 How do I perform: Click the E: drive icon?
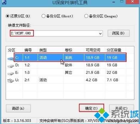pyautogui.click(x=10, y=74)
